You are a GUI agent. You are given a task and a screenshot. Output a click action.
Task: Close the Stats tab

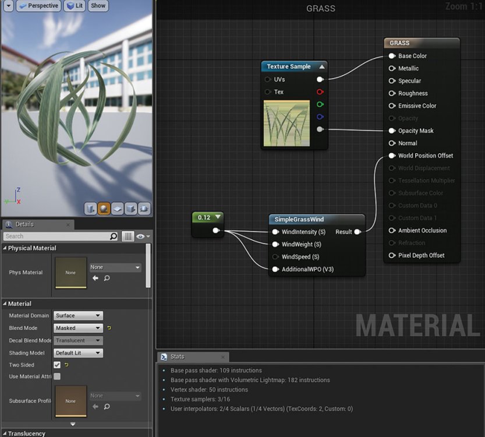click(222, 357)
